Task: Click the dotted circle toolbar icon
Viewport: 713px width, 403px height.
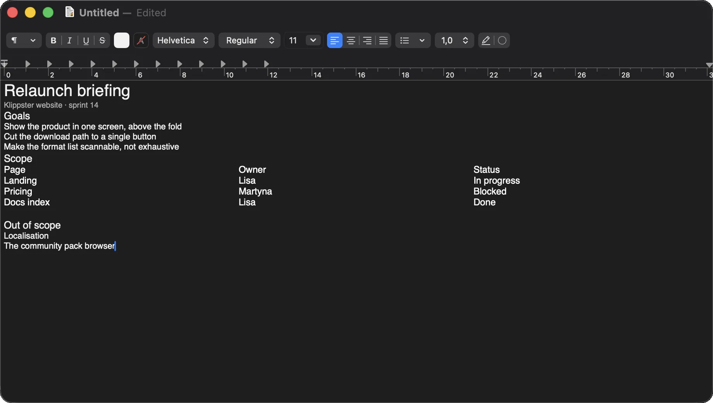Action: coord(502,40)
